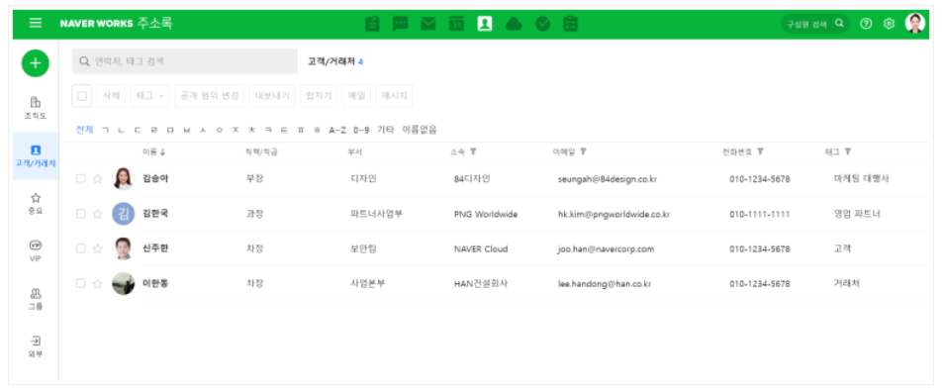Toggle the select-all checkbox in toolbar
Image resolution: width=944 pixels, height=391 pixels.
pos(82,96)
